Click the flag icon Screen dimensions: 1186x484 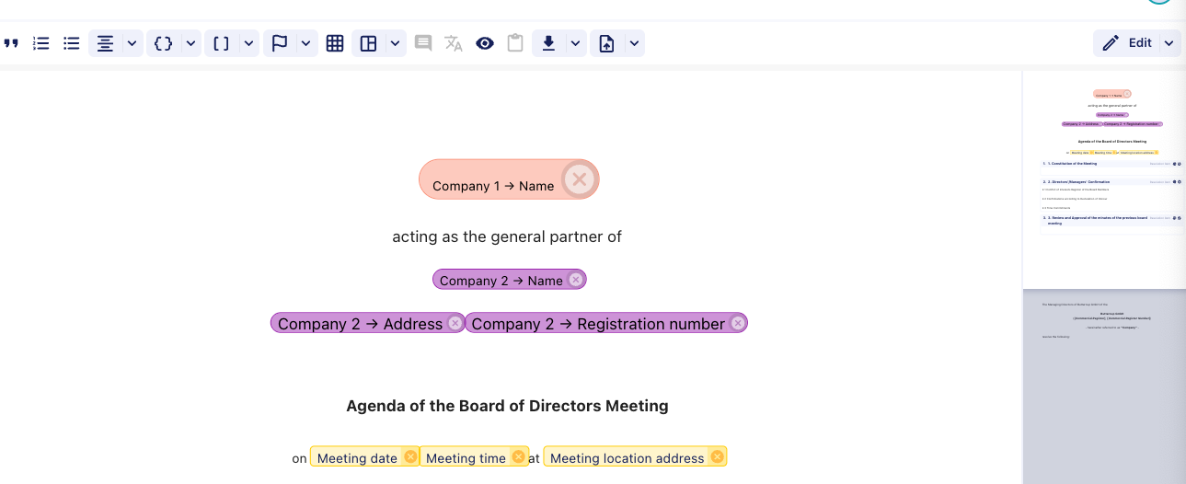click(280, 43)
